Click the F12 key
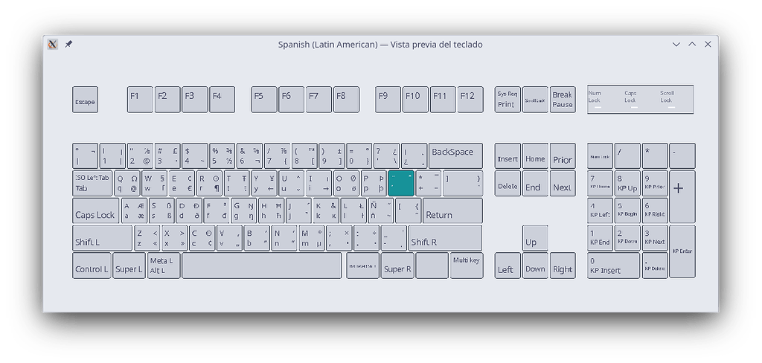The height and width of the screenshot is (363, 762). (470, 100)
